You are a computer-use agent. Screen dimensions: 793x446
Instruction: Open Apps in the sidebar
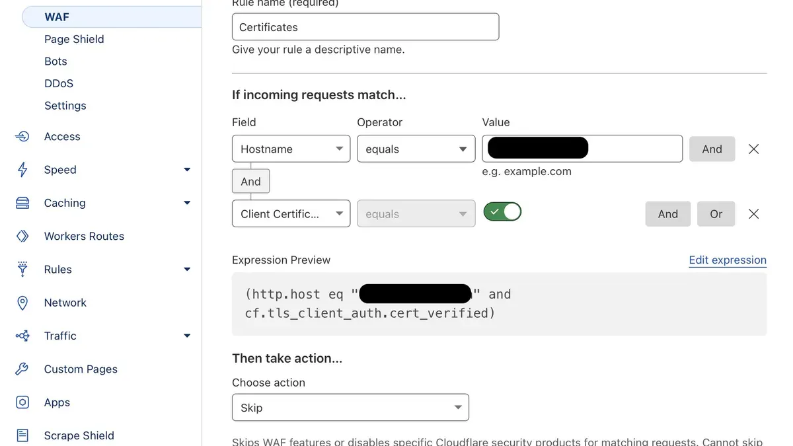(57, 402)
